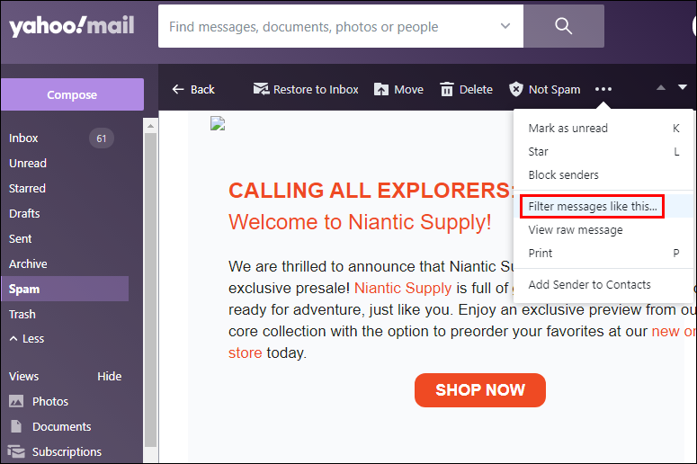Click the Documents view icon
The image size is (697, 464).
pos(16,426)
